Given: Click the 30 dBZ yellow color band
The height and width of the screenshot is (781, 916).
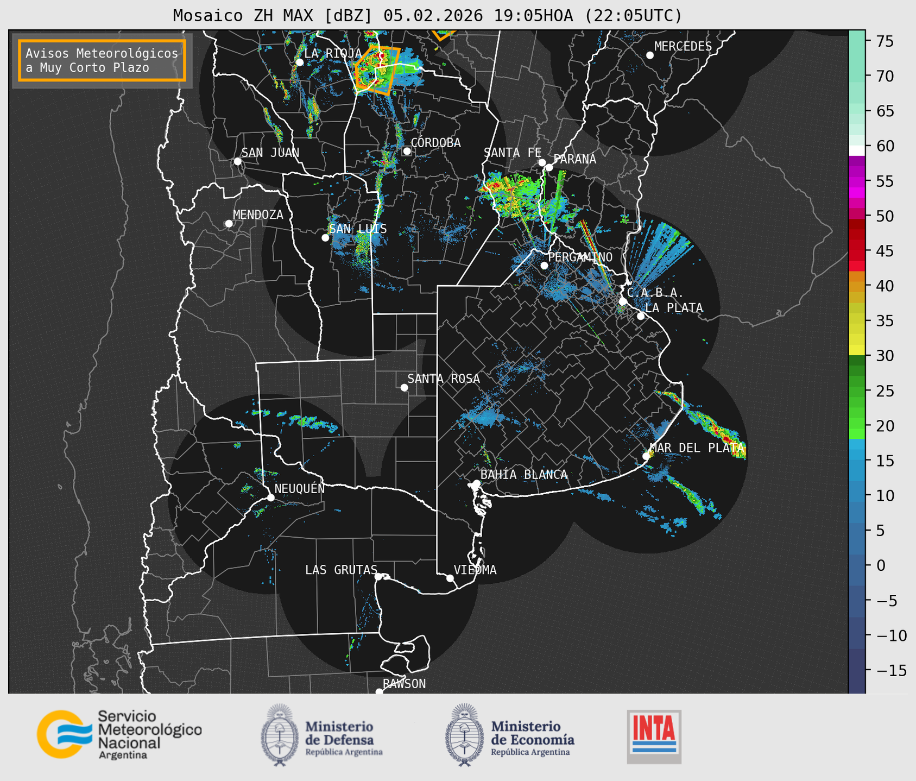Looking at the screenshot, I should (x=857, y=350).
